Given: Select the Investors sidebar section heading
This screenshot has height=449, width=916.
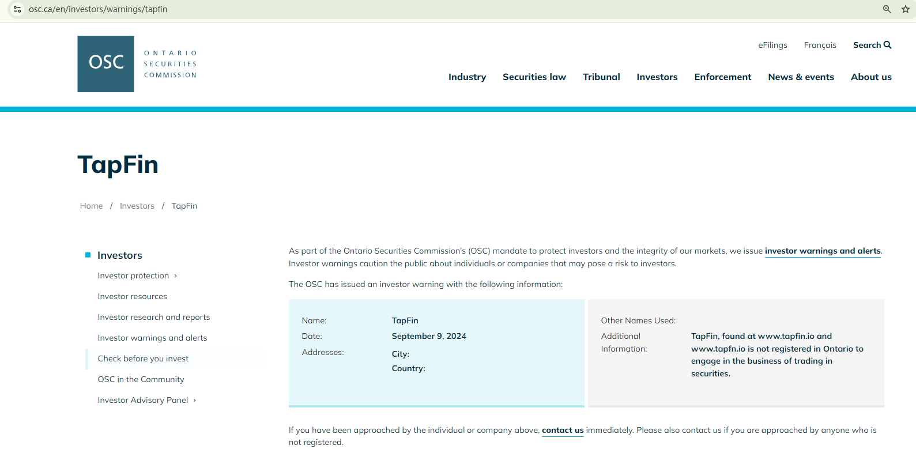Looking at the screenshot, I should pyautogui.click(x=120, y=255).
